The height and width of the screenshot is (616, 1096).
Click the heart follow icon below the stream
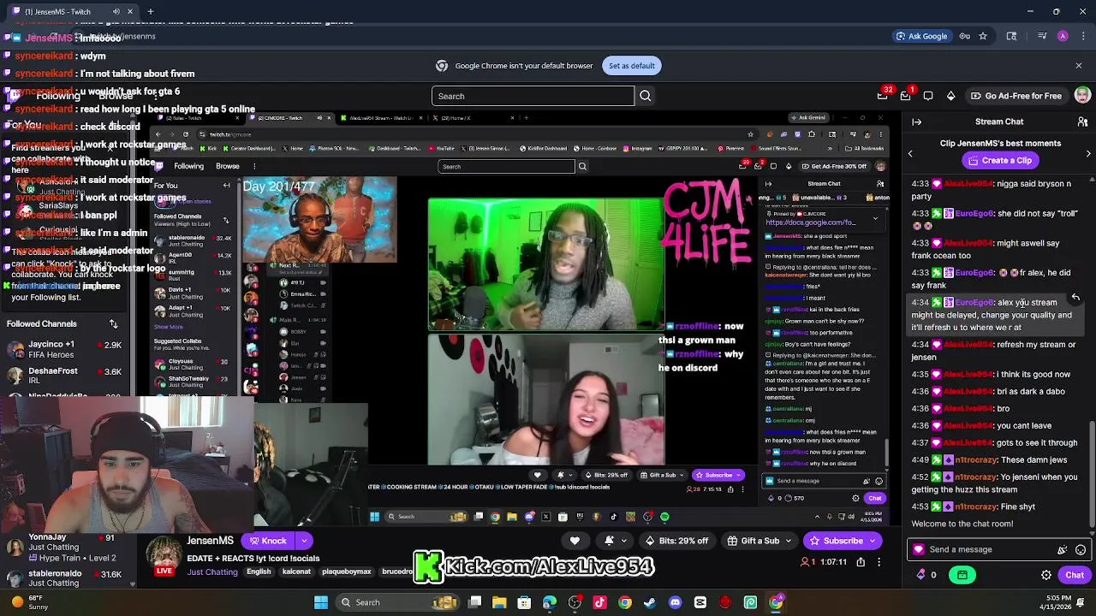(x=575, y=541)
